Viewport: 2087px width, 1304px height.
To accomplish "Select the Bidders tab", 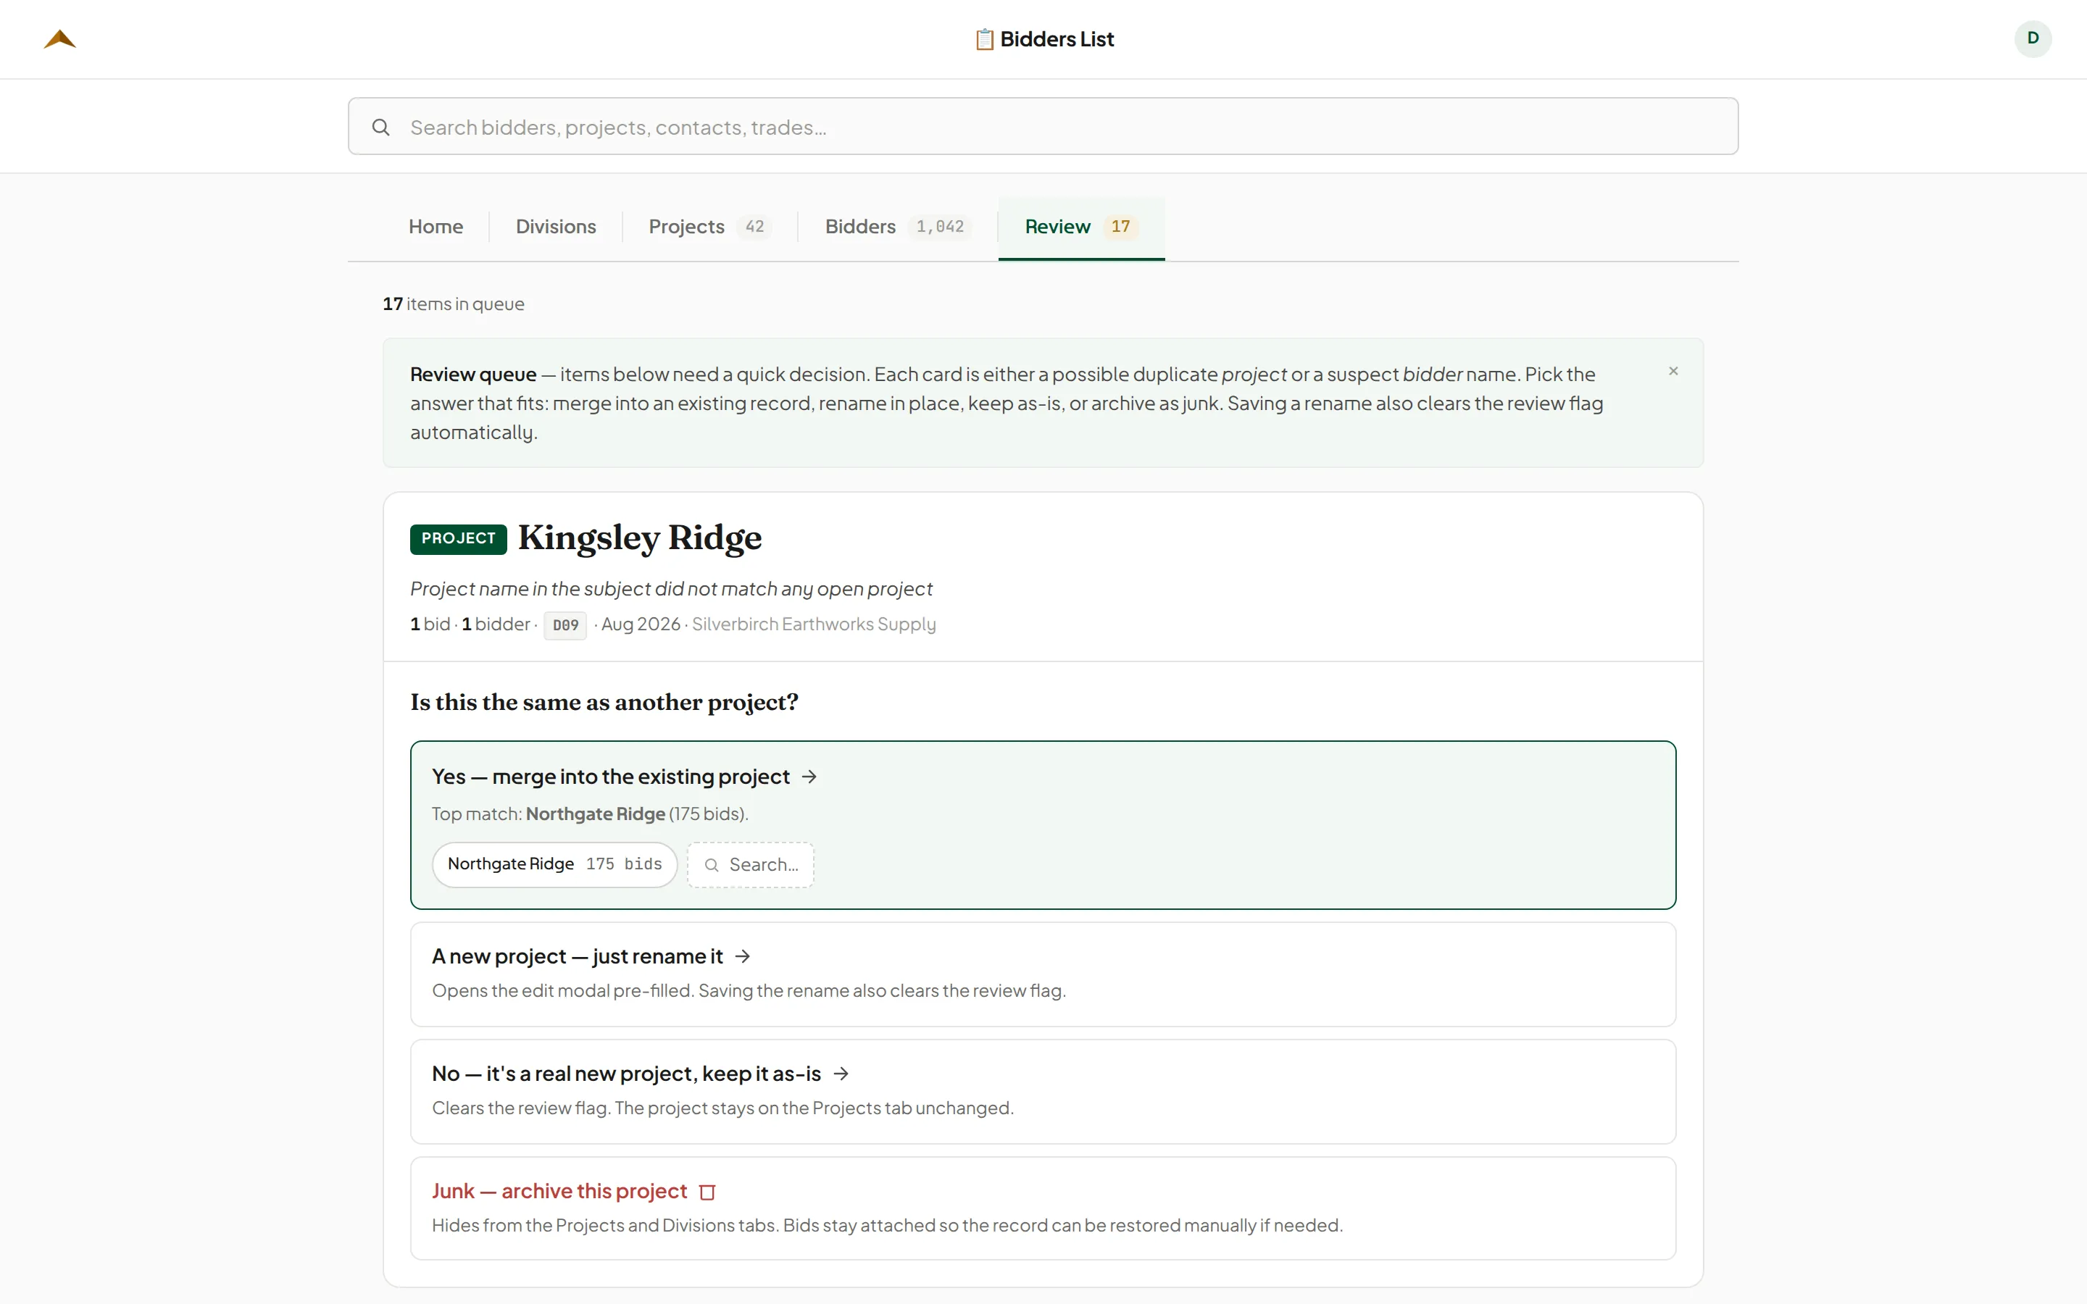I will [898, 227].
